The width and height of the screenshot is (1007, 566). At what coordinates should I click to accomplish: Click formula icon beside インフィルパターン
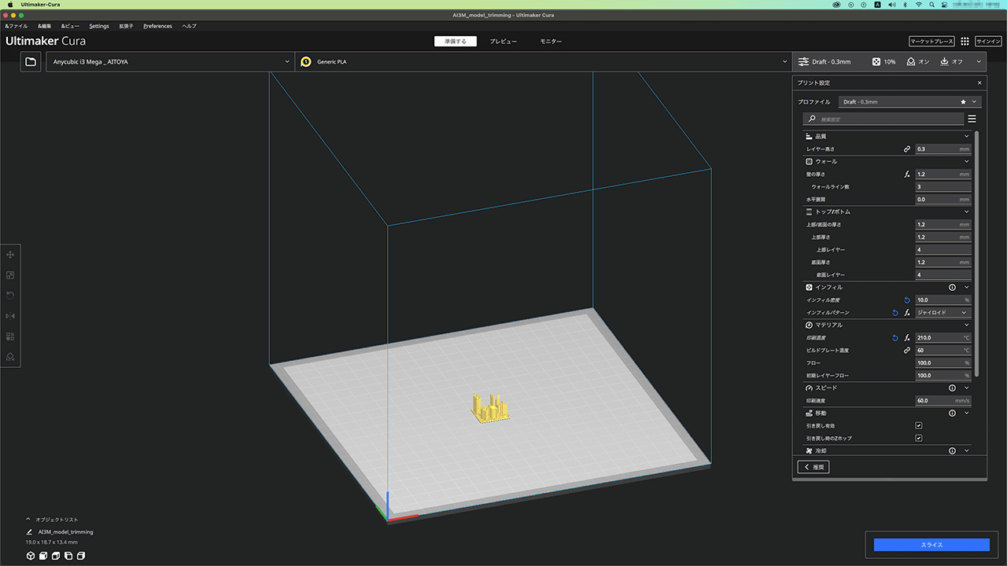click(907, 312)
